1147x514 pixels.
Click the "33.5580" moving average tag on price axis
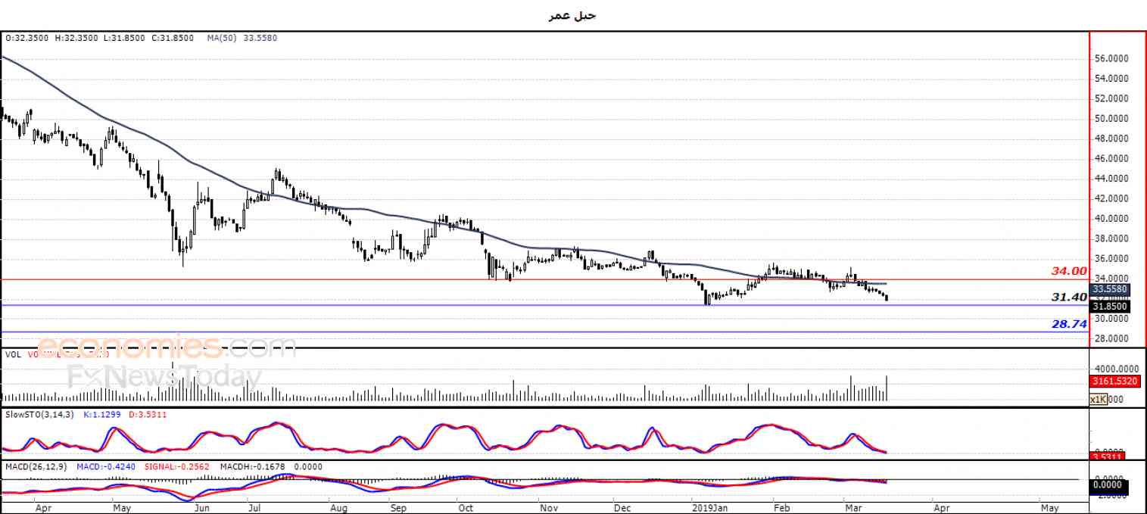click(x=1110, y=289)
